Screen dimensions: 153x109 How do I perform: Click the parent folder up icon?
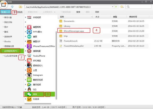pyautogui.click(x=21, y=7)
